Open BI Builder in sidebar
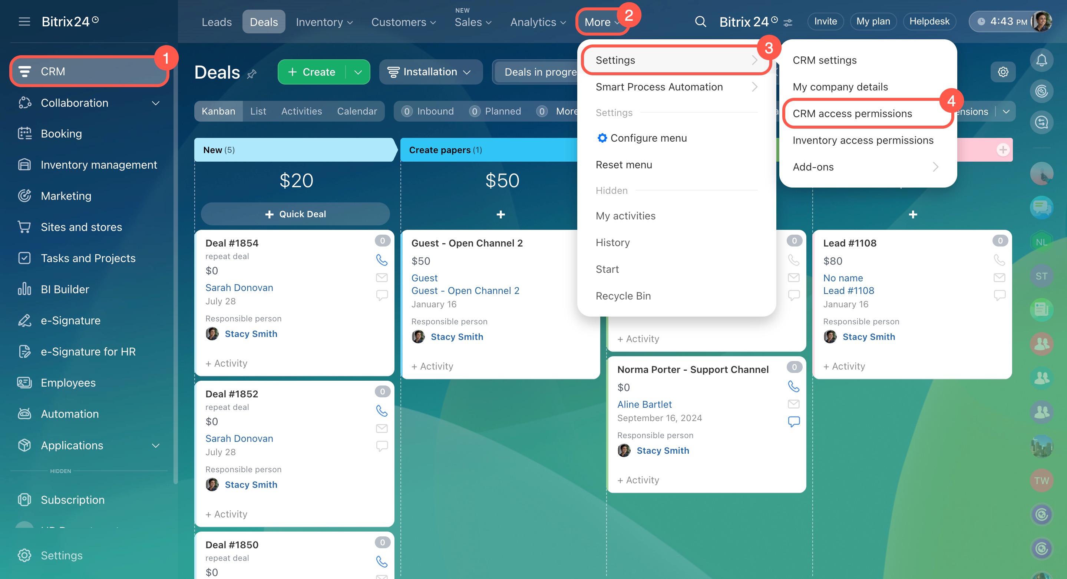The height and width of the screenshot is (579, 1067). (65, 289)
